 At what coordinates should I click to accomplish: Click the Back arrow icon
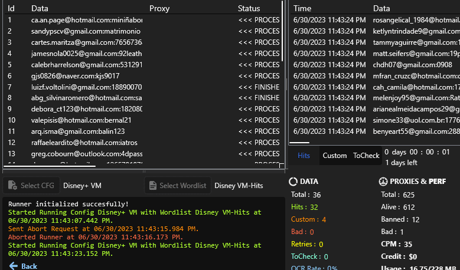(x=13, y=266)
